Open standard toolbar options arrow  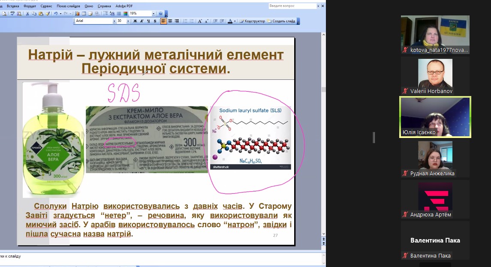click(x=166, y=14)
